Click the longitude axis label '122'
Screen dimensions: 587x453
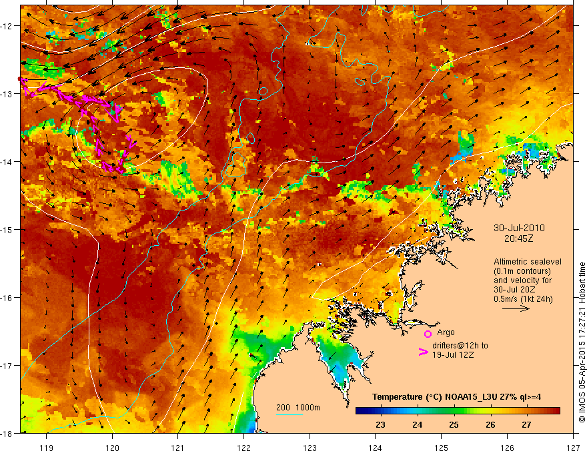point(243,448)
